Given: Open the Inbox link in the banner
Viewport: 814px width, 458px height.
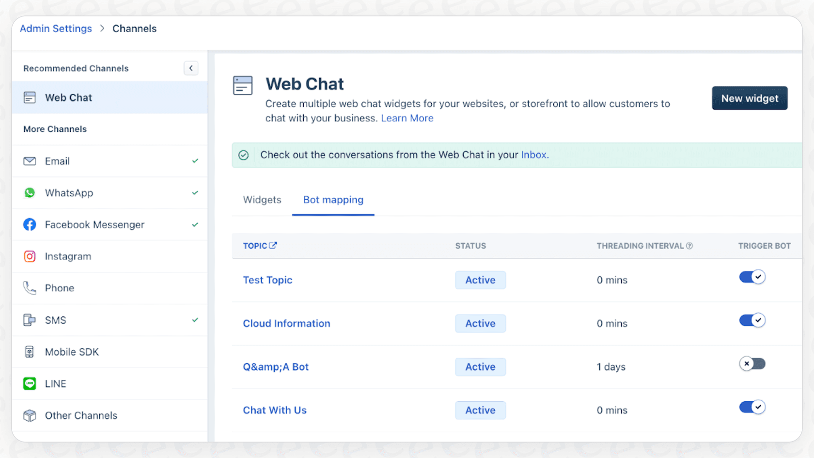Looking at the screenshot, I should point(533,155).
